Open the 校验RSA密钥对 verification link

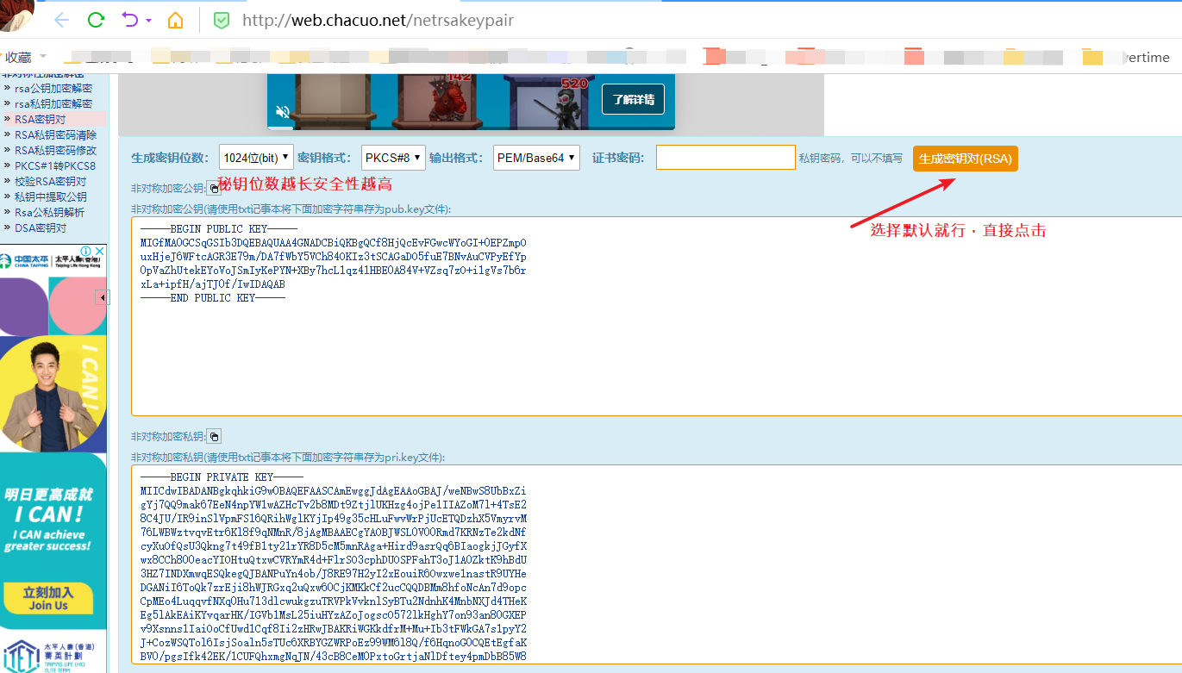click(x=51, y=181)
